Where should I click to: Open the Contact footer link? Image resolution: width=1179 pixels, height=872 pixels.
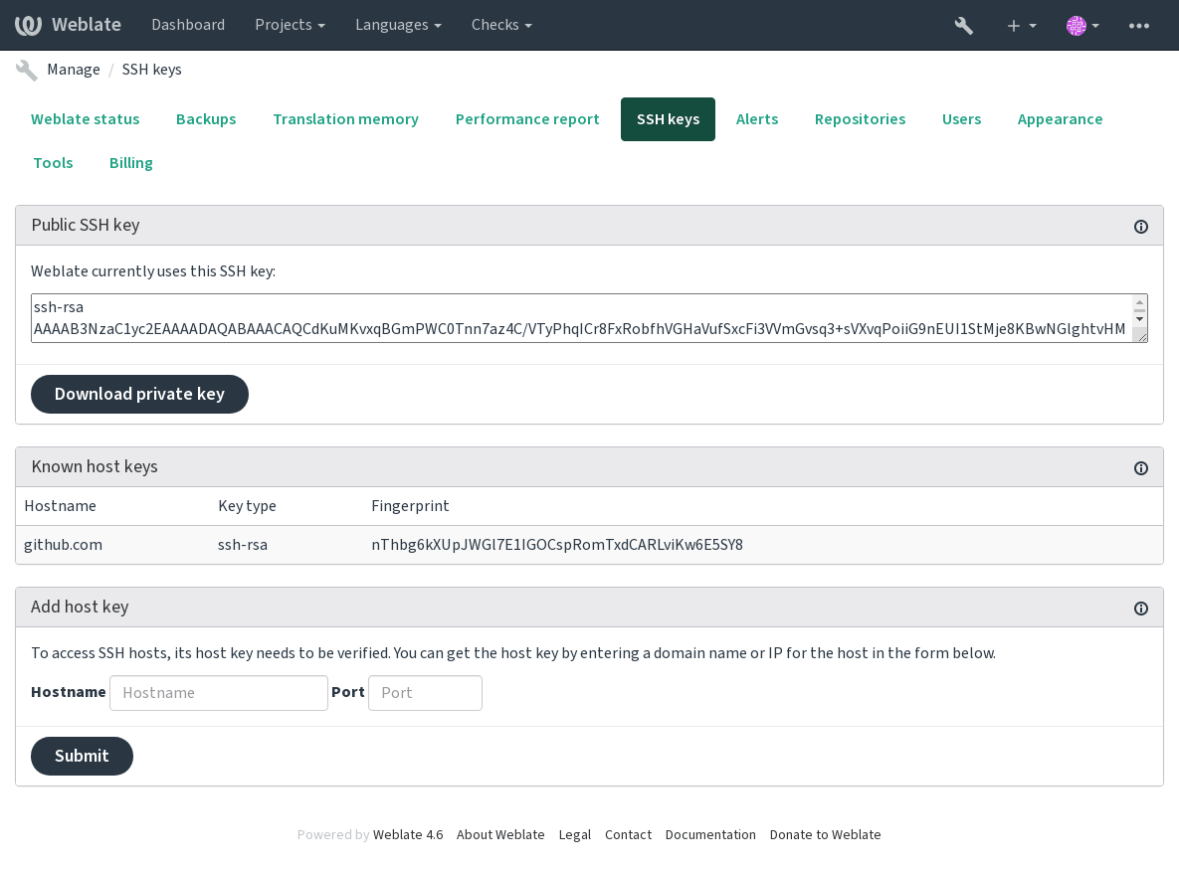628,834
